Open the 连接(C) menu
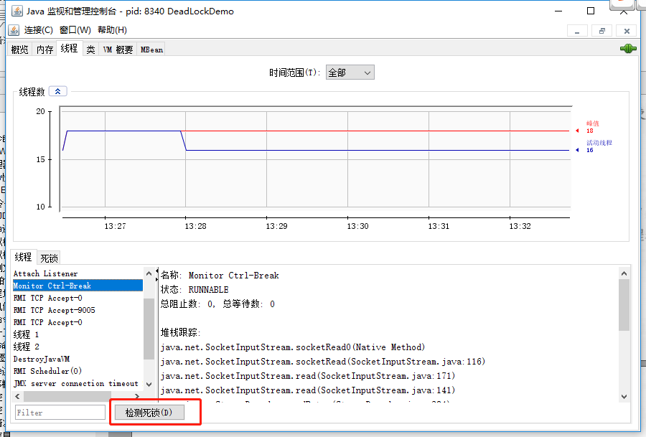646x437 pixels. (39, 30)
